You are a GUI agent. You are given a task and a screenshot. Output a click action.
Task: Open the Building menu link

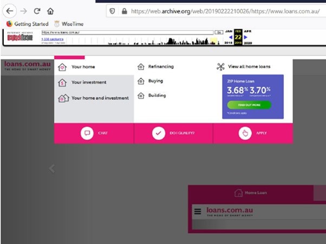point(157,95)
